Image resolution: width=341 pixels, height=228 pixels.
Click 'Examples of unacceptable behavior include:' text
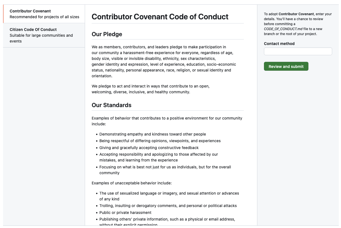tap(132, 183)
